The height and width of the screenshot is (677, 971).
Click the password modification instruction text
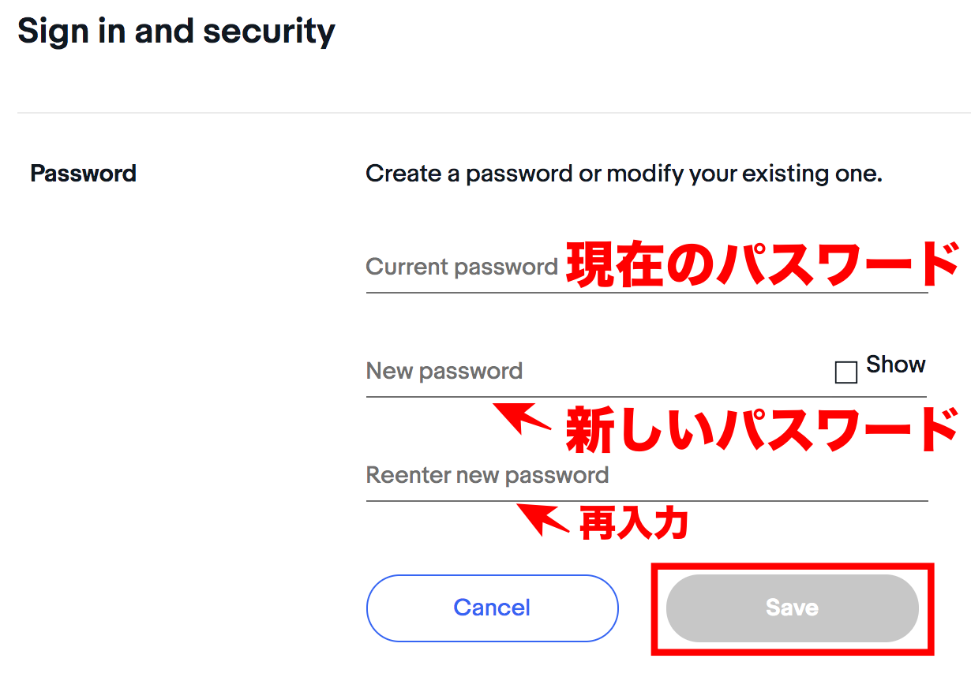(x=624, y=173)
